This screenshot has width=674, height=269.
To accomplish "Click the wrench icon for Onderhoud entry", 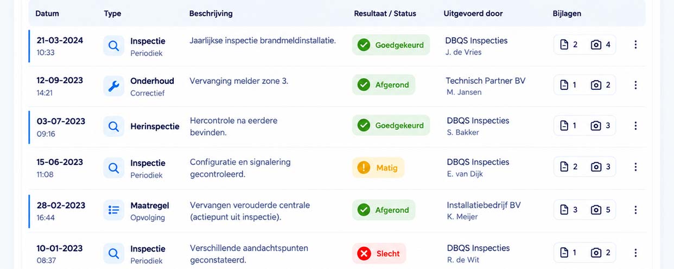I will 113,86.
